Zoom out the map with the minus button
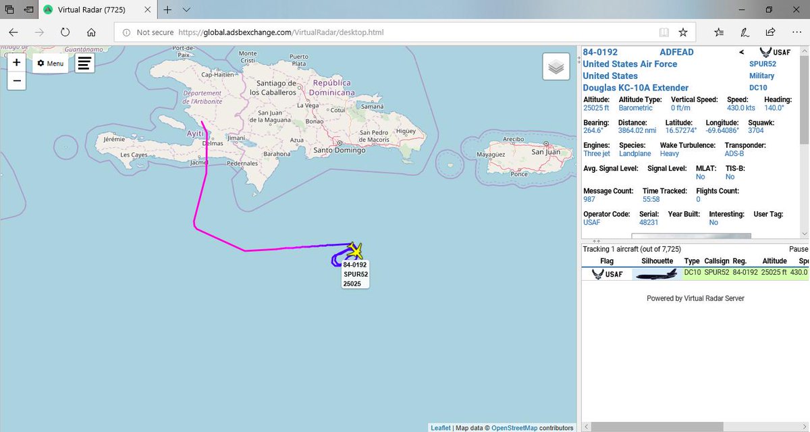 (17, 81)
